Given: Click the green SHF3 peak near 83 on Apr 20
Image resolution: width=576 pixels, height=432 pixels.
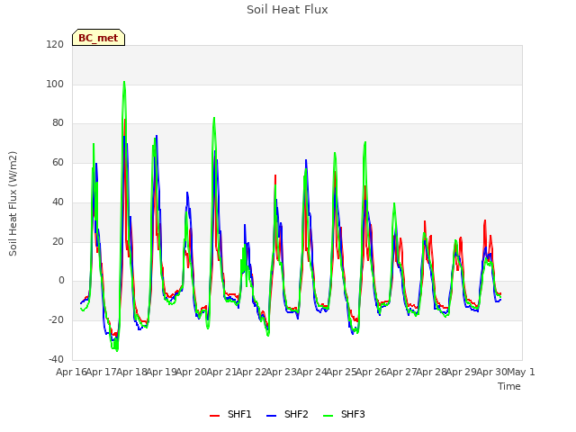Looking at the screenshot, I should pyautogui.click(x=214, y=118).
